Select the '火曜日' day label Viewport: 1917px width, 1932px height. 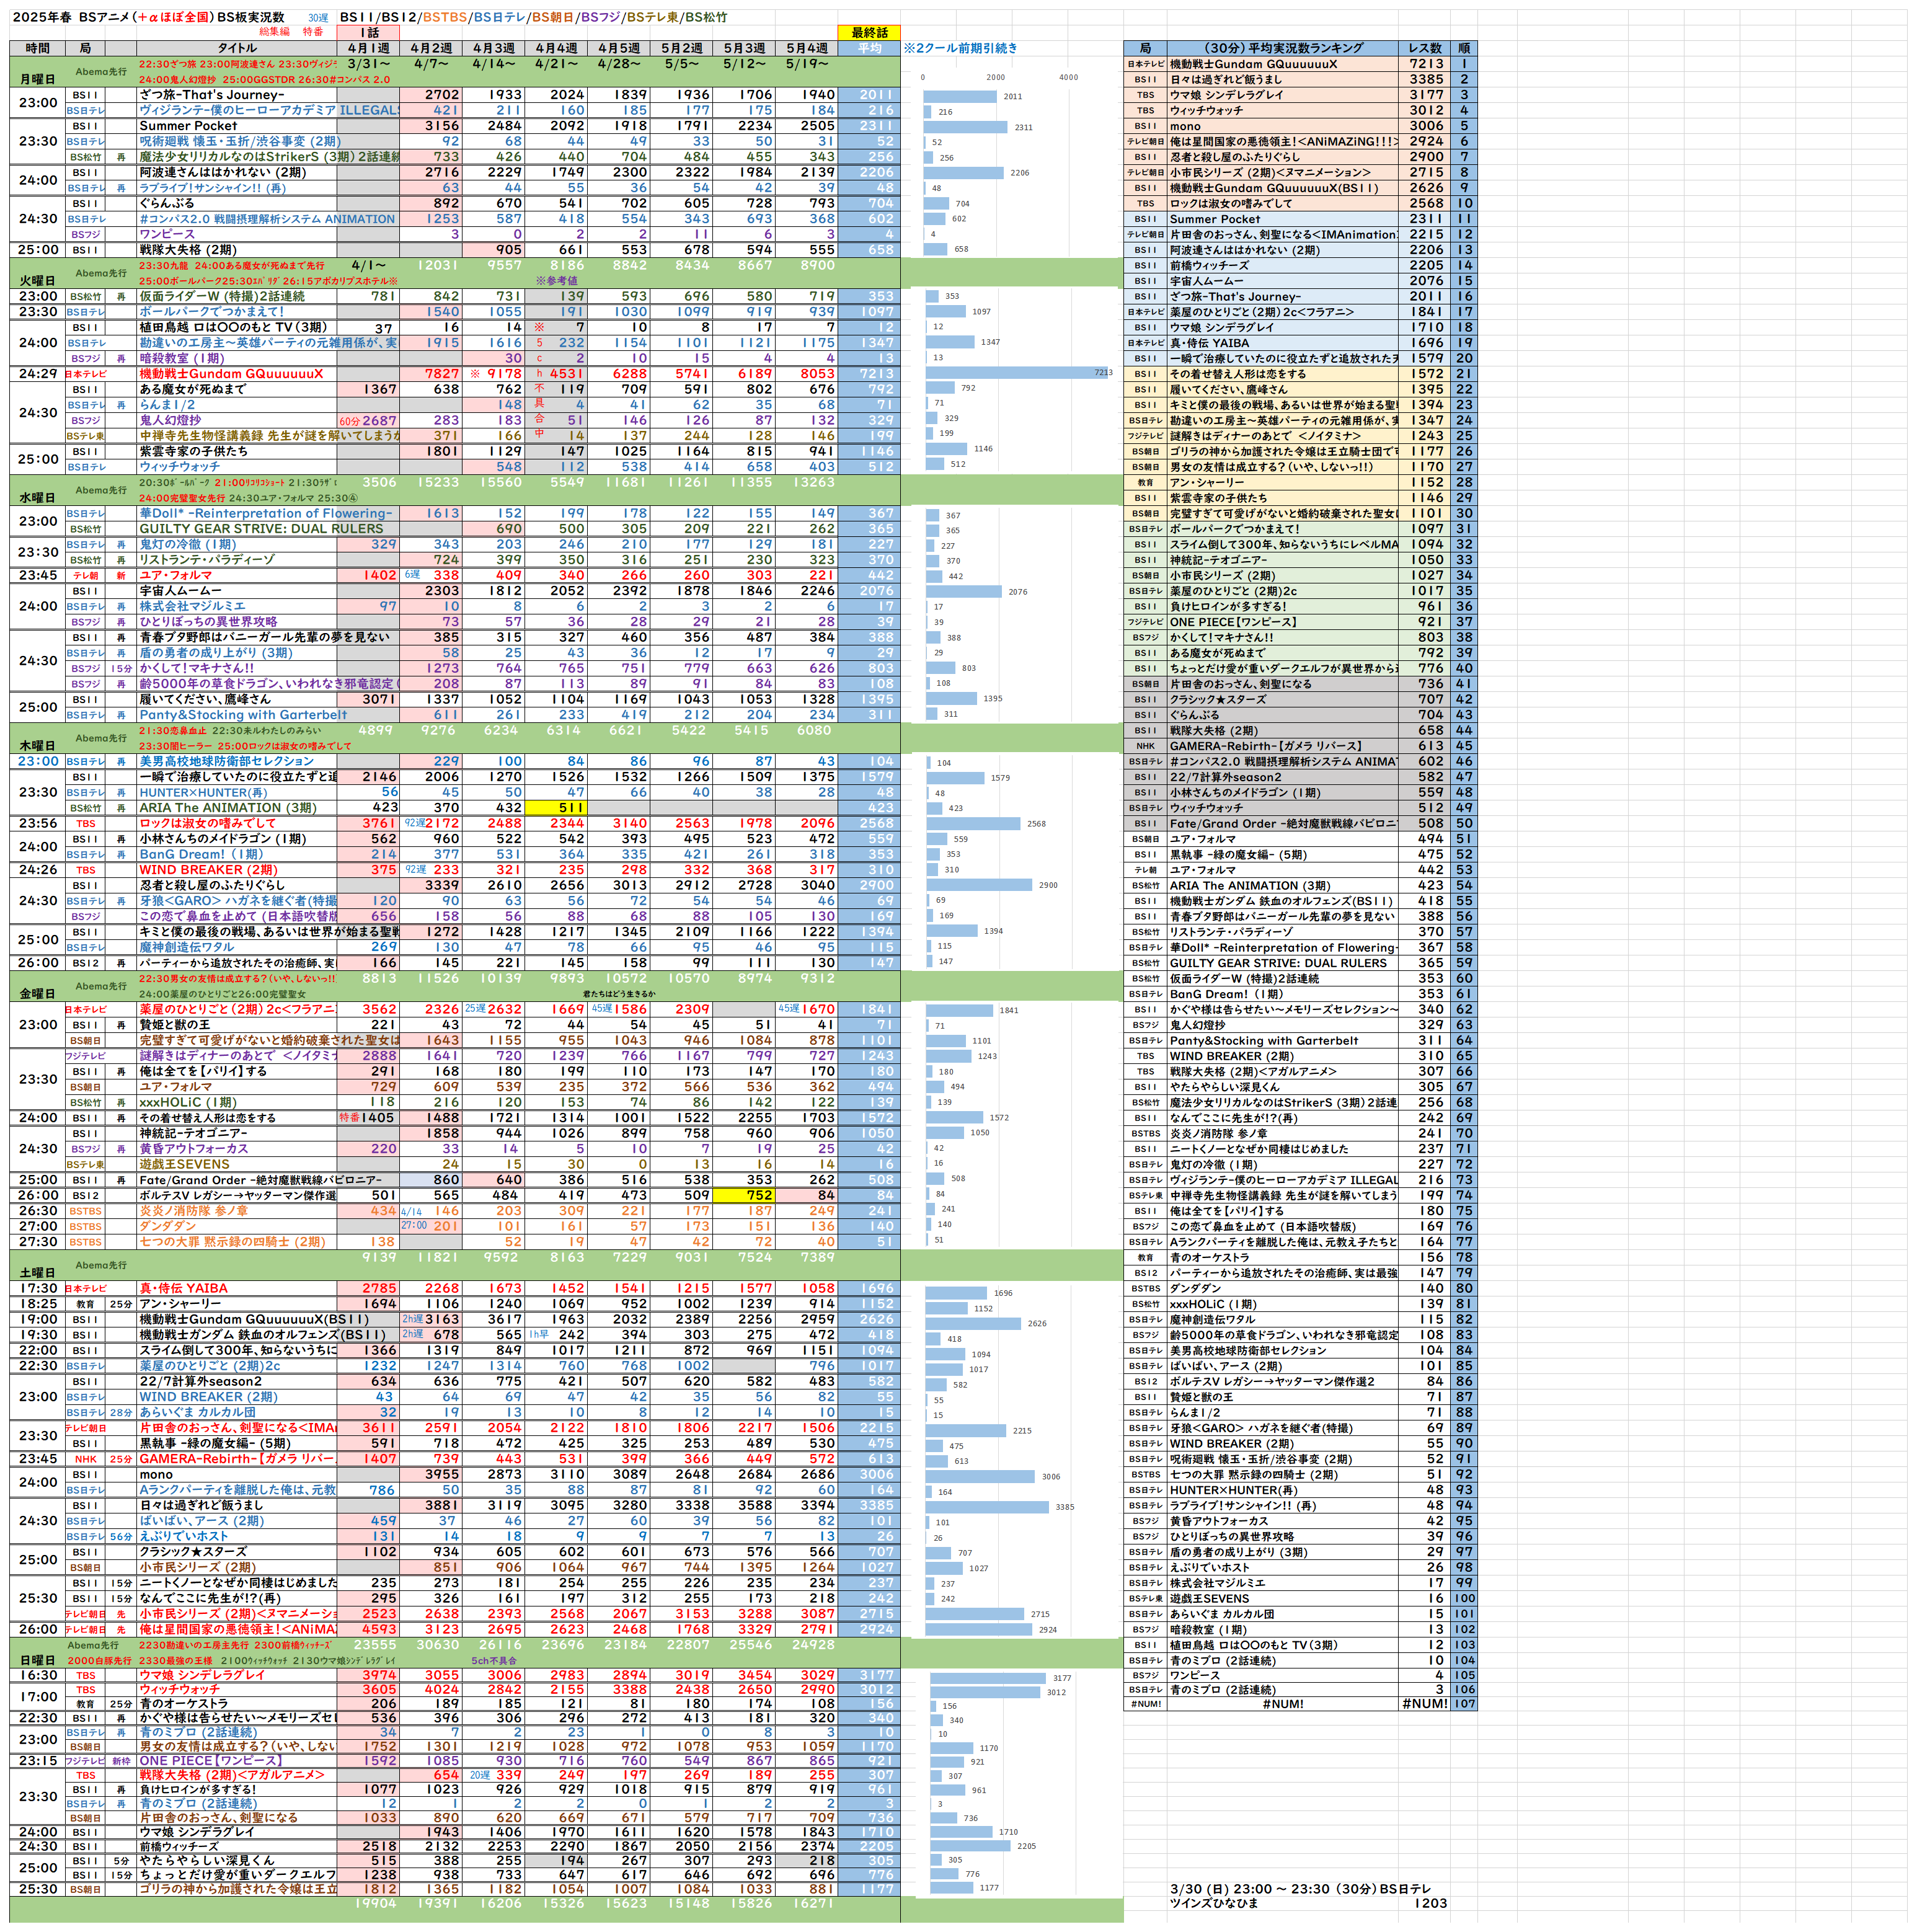point(38,281)
